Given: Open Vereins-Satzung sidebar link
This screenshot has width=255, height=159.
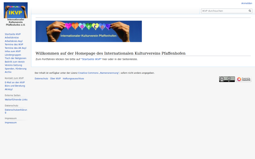Looking at the screenshot, I should (13, 65).
